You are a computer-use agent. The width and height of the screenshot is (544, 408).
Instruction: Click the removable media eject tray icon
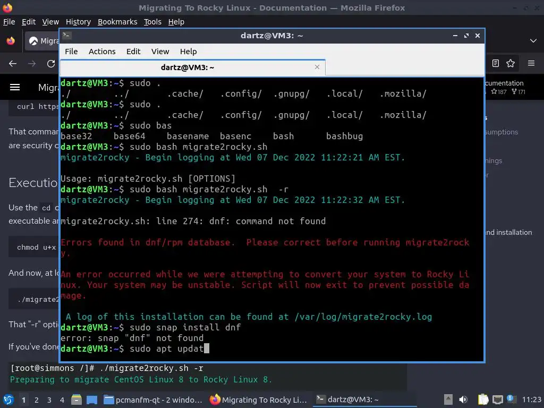pos(448,399)
